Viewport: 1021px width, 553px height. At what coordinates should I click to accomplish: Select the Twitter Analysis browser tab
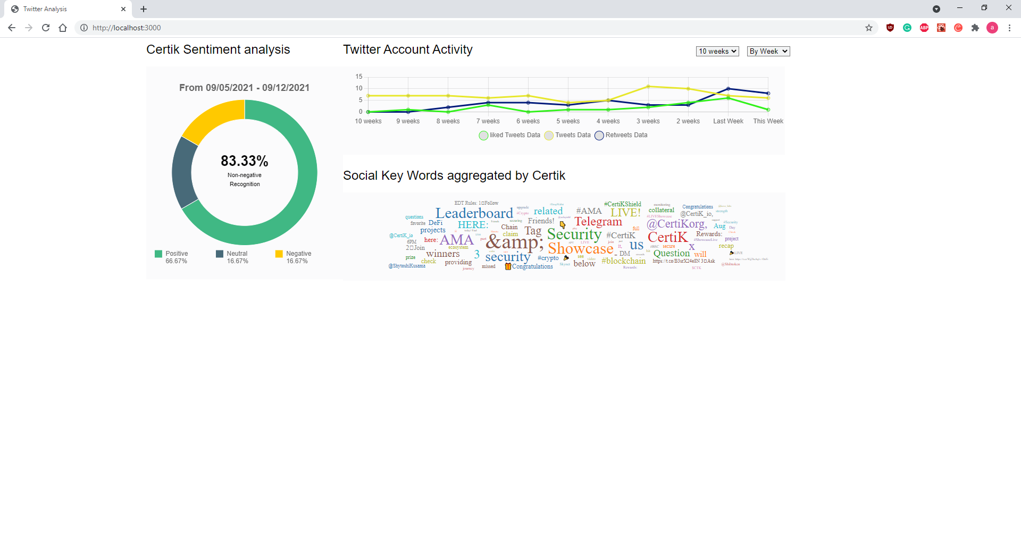(64, 9)
